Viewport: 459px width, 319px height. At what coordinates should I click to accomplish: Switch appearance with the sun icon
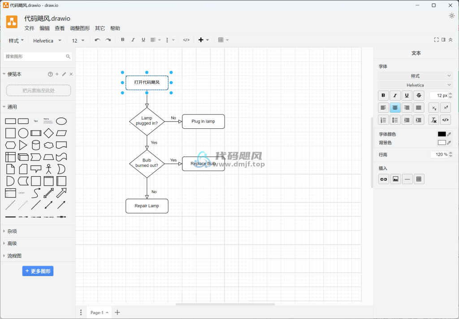tap(452, 16)
